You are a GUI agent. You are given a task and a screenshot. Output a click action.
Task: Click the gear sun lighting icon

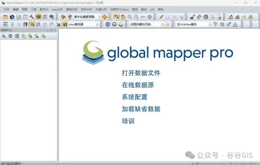pos(114,24)
